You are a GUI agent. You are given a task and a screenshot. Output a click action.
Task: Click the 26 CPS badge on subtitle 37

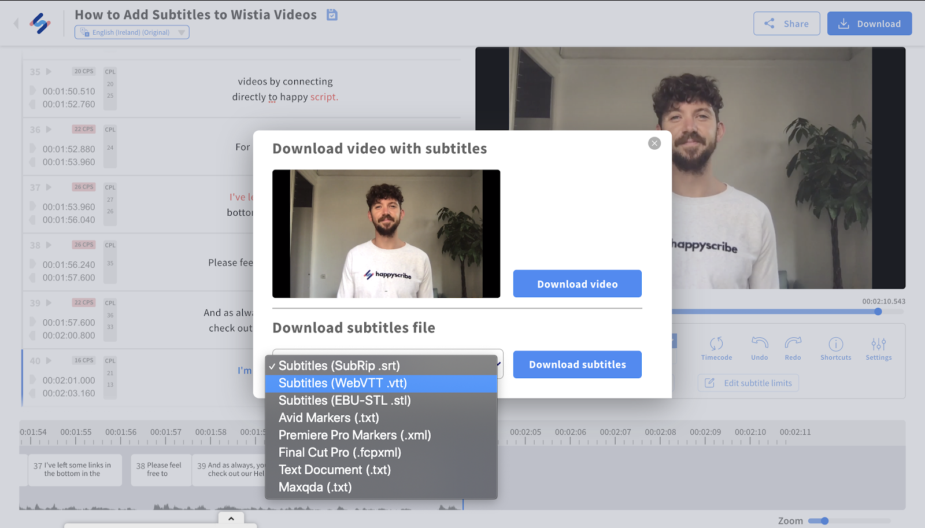84,187
